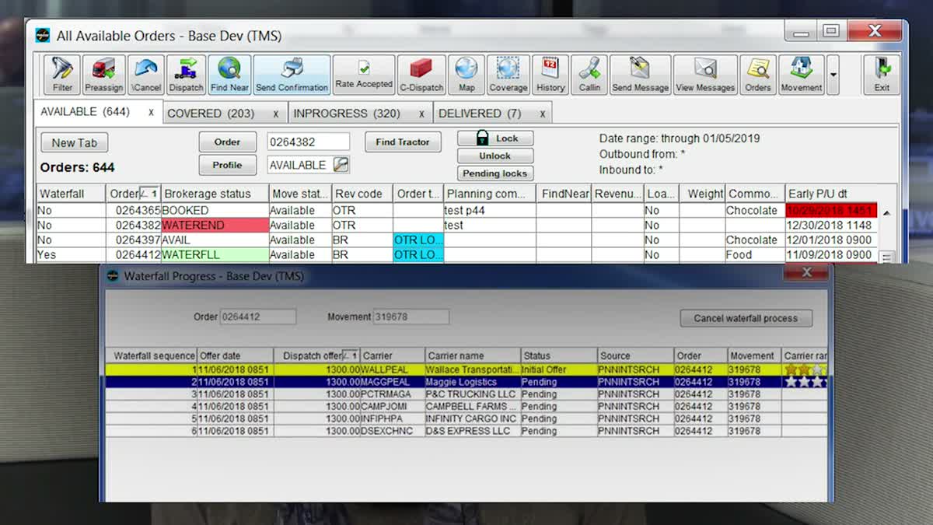This screenshot has height=525, width=933.
Task: Select the Maggie Logistics carrier row
Action: point(466,382)
